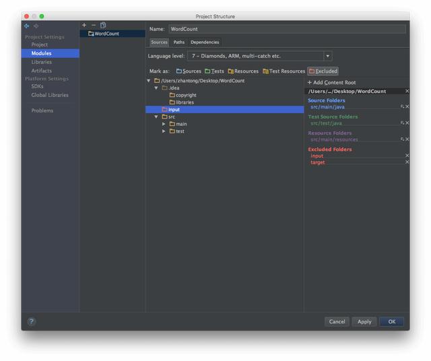Switch to the Paths tab

pyautogui.click(x=179, y=42)
